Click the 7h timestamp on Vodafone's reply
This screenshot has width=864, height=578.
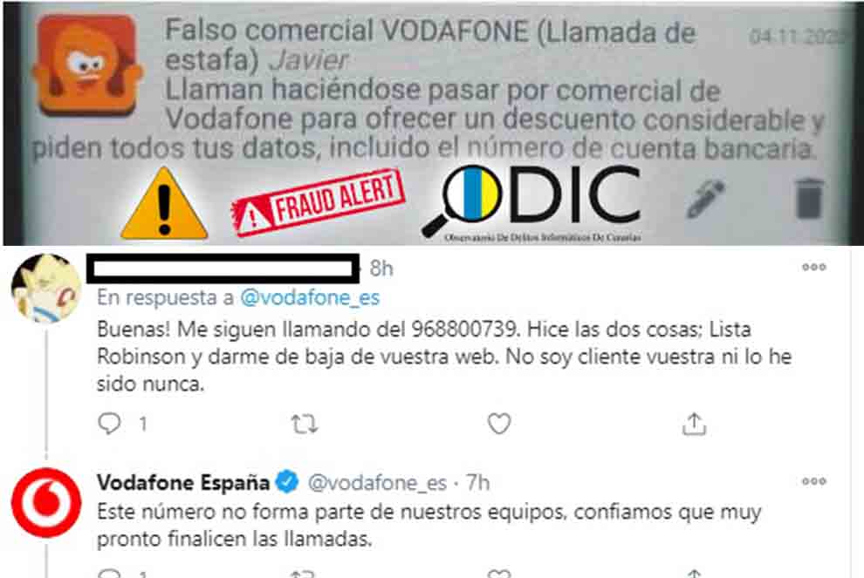477,483
